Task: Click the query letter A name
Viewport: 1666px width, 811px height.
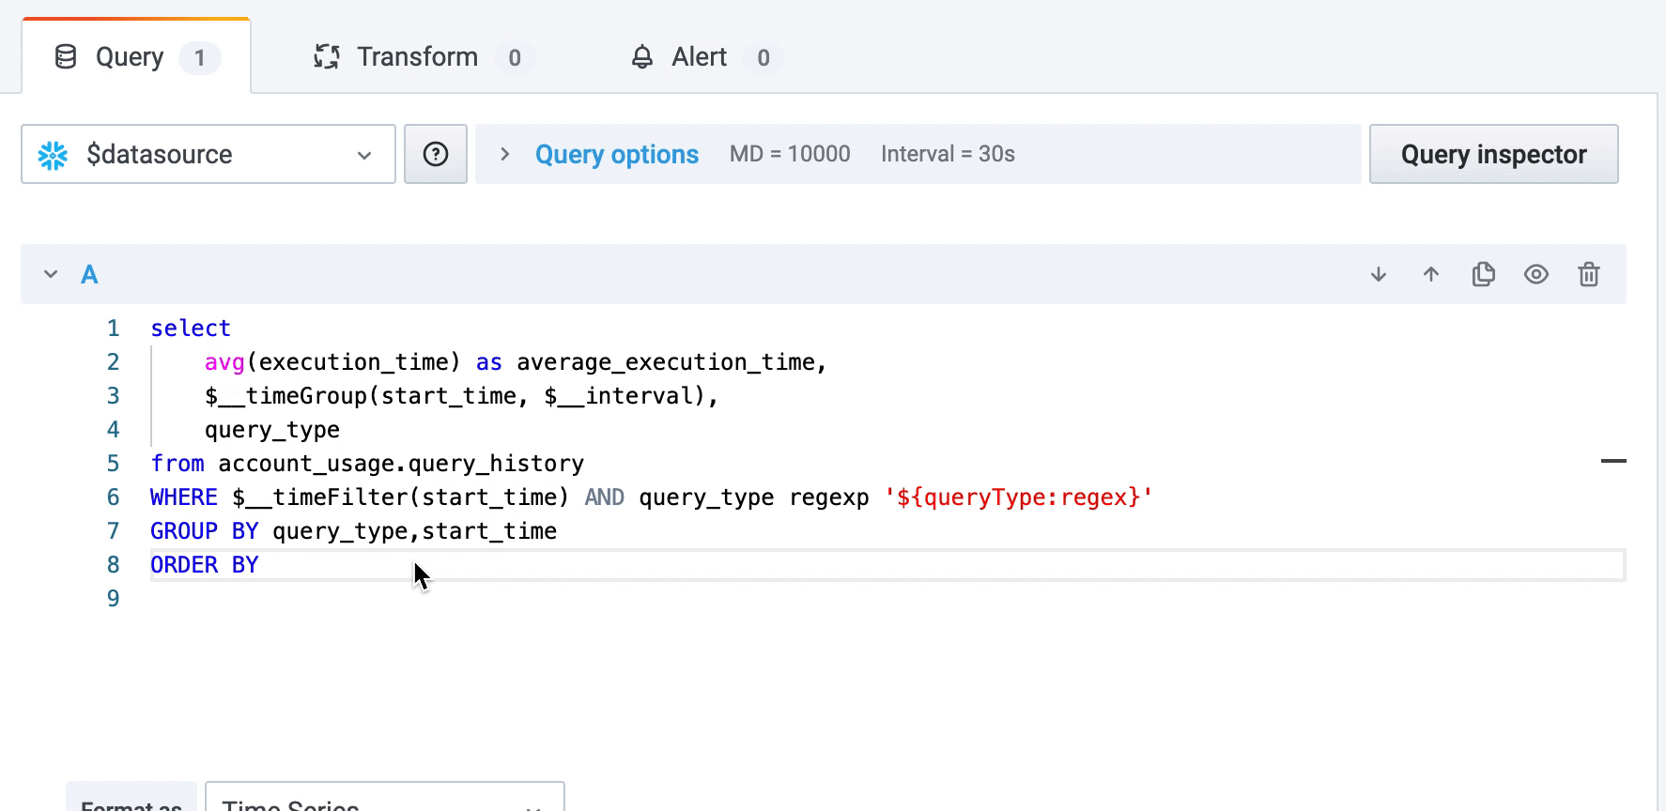Action: (x=89, y=274)
